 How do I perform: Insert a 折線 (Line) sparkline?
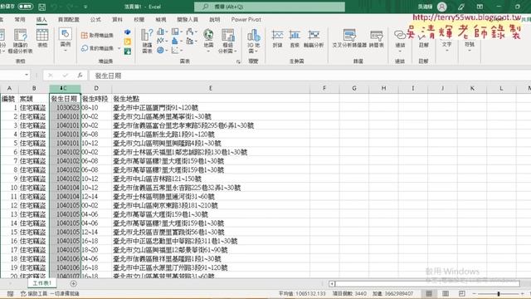coord(277,39)
